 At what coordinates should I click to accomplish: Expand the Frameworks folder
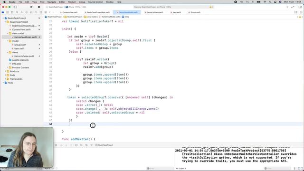(x=5, y=79)
